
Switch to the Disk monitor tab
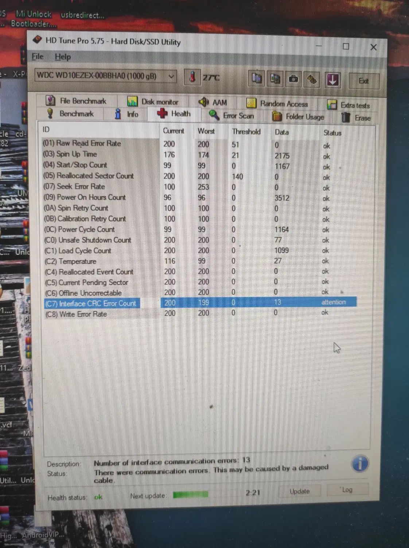tap(153, 102)
